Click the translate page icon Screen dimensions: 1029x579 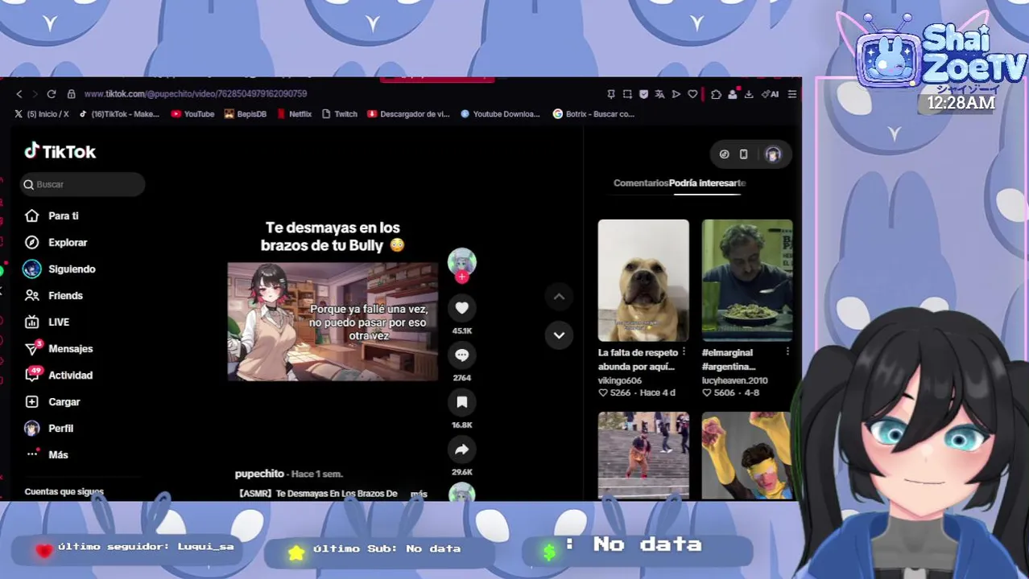(x=659, y=94)
